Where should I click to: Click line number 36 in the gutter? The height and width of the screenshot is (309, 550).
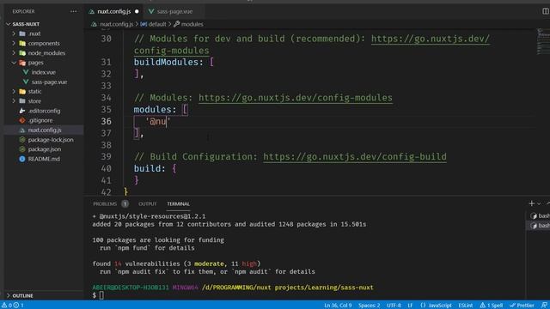(106, 121)
